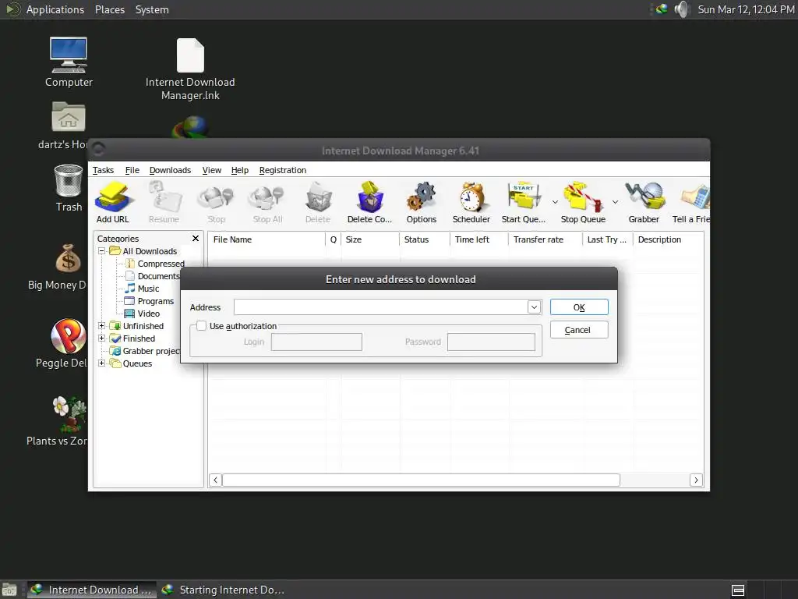Click the horizontal scrollbar in the download list
This screenshot has height=599, width=798.
click(x=421, y=480)
